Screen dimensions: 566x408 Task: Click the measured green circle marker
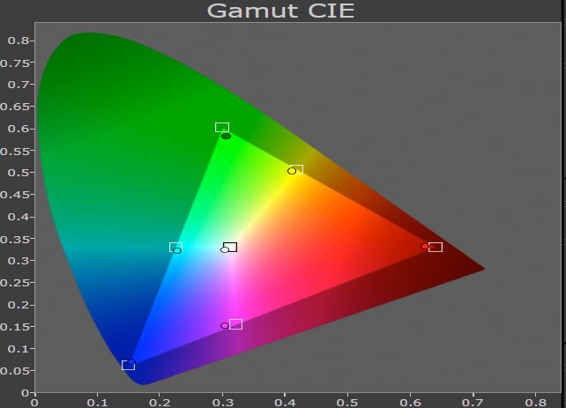(x=226, y=136)
